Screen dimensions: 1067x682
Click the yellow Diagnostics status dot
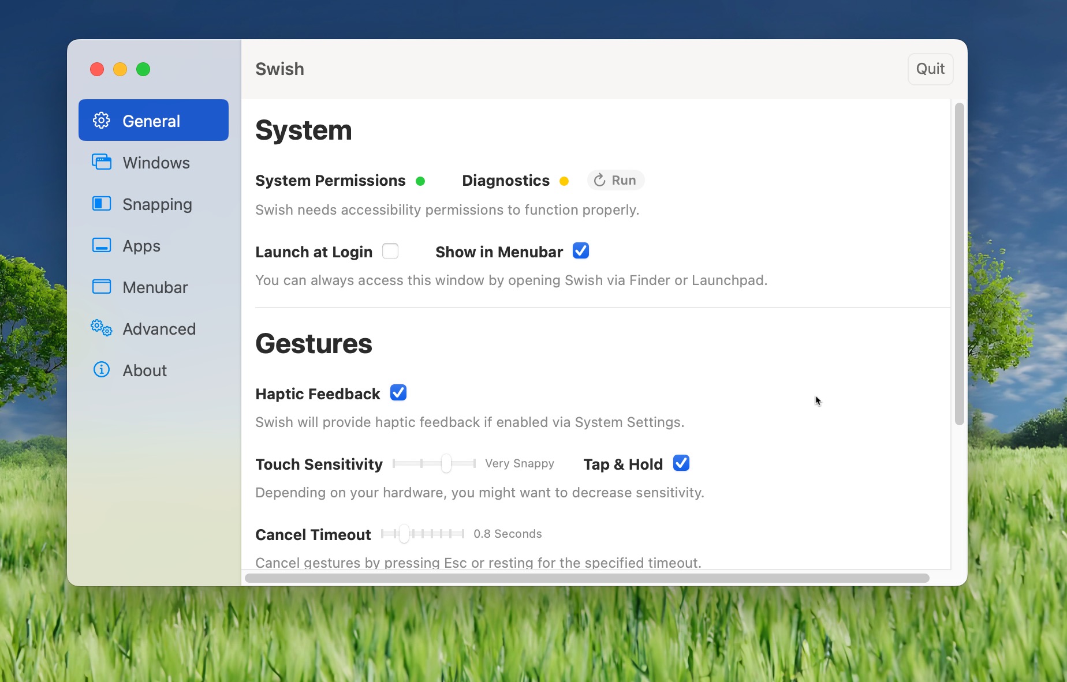click(564, 181)
